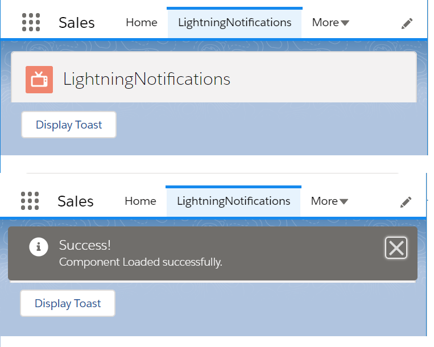Expand More dropdown in top navigation bar
Screen dimensions: 434x347
[330, 22]
